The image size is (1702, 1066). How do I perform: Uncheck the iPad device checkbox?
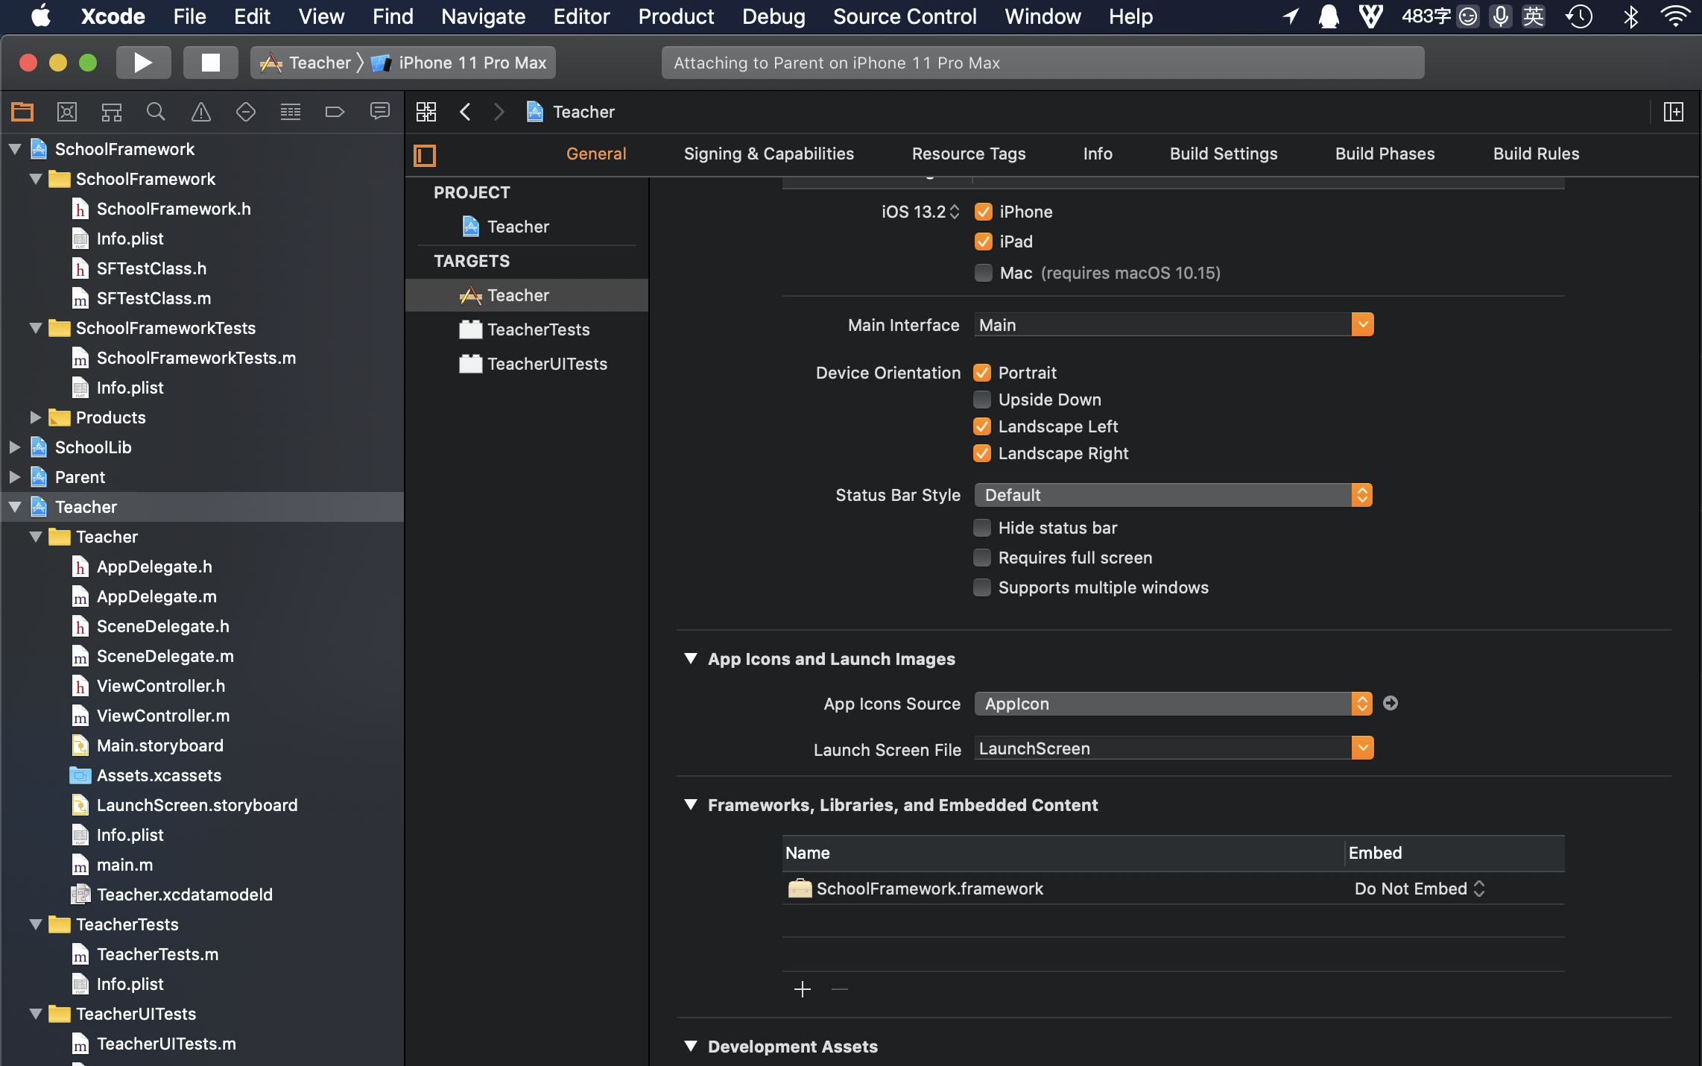point(984,242)
